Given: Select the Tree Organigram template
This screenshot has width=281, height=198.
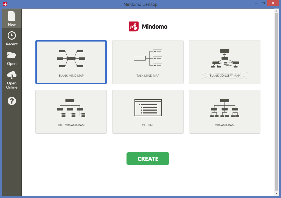Looking at the screenshot, I should (71, 112).
